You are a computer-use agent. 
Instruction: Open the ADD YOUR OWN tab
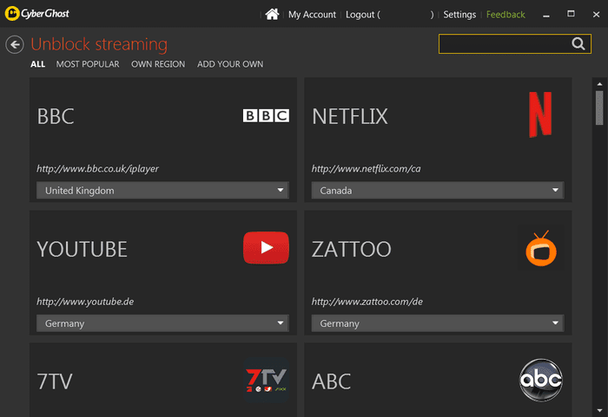coord(230,64)
